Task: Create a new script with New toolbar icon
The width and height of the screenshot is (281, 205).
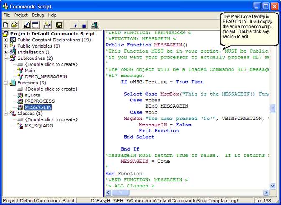Action: click(5, 25)
